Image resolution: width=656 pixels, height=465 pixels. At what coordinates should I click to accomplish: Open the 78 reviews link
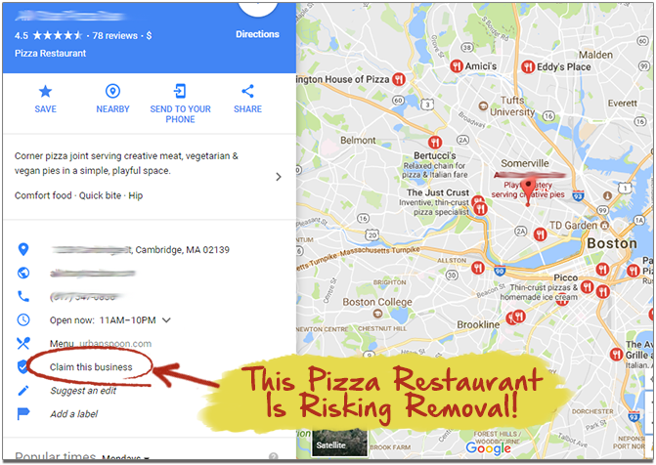[115, 36]
